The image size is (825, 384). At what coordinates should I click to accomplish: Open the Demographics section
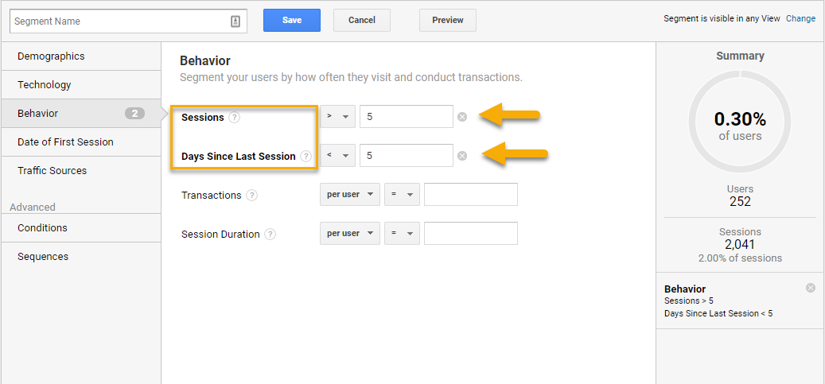pyautogui.click(x=51, y=56)
